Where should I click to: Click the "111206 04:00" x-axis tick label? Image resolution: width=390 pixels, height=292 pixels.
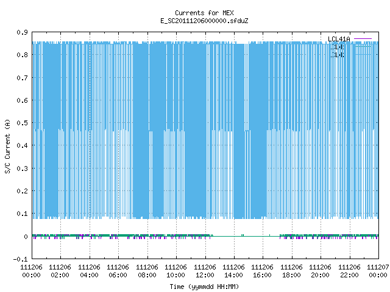pos(90,271)
